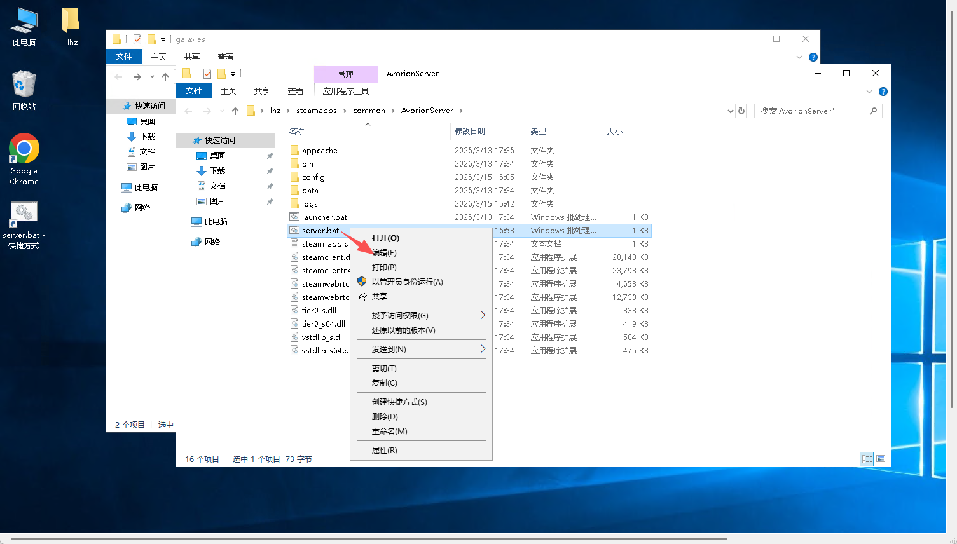This screenshot has width=957, height=544.
Task: Select Properties (属性) in context menu
Action: (x=385, y=451)
